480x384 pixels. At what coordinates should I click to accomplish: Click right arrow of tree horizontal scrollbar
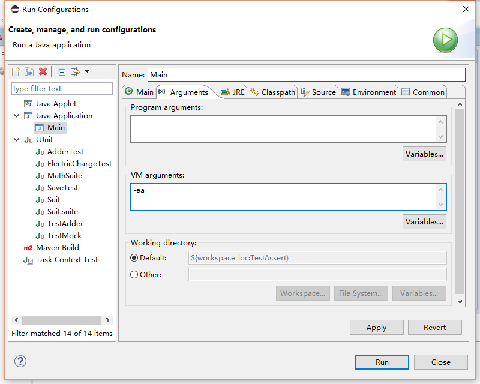pyautogui.click(x=108, y=320)
